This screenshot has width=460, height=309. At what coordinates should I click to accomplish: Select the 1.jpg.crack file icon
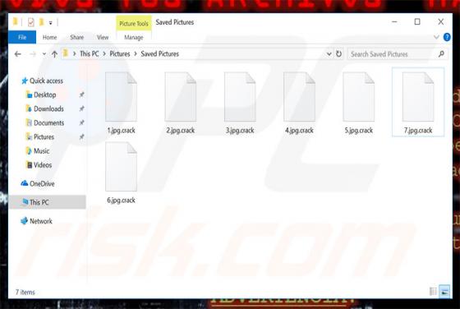click(x=122, y=97)
